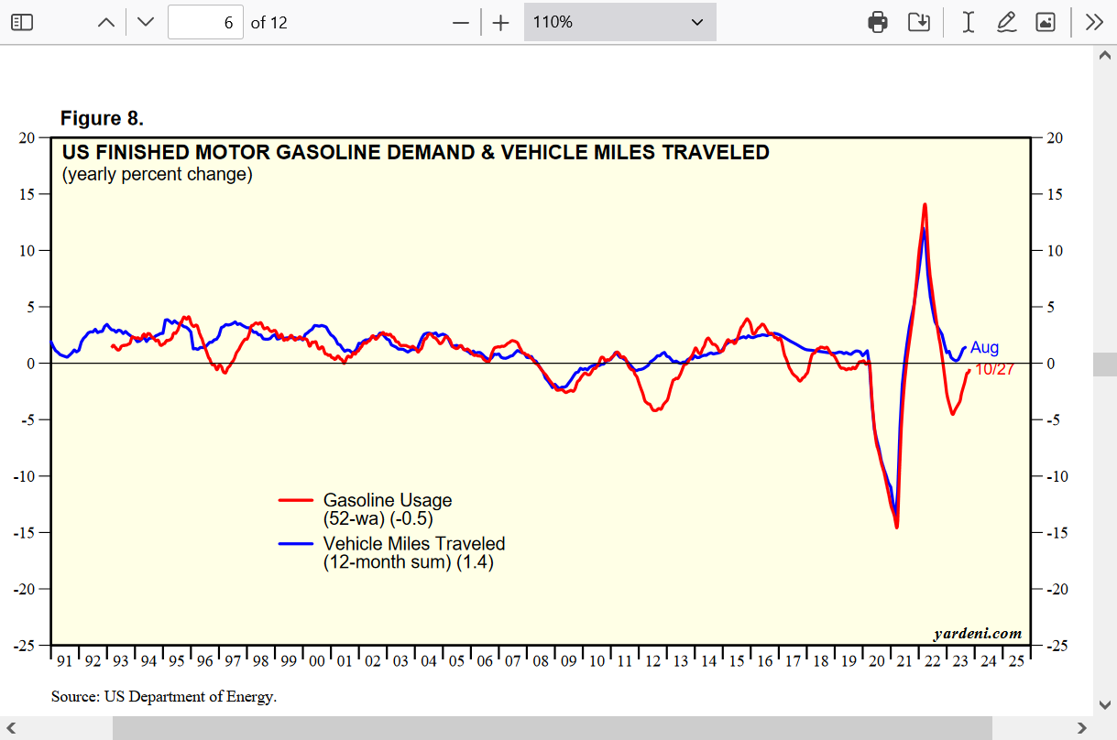Viewport: 1117px width, 740px height.
Task: Expand more tools chevron menu
Action: pos(1094,22)
